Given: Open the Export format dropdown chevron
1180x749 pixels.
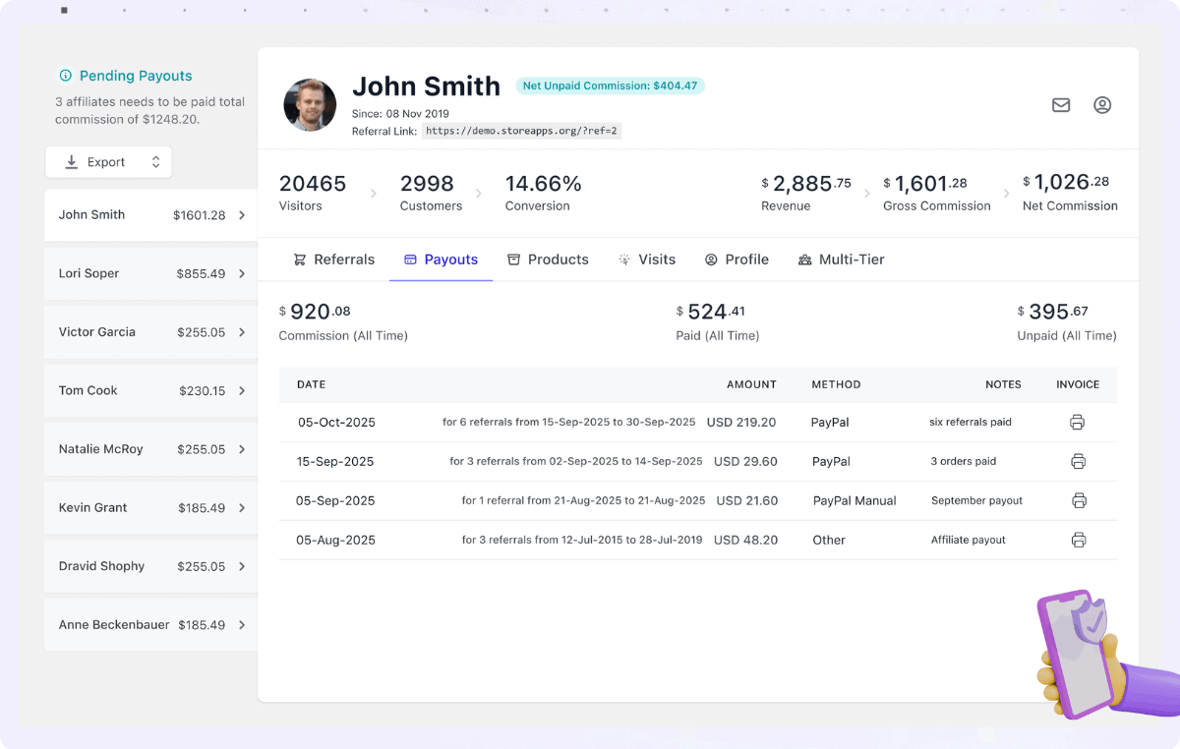Looking at the screenshot, I should coord(154,161).
